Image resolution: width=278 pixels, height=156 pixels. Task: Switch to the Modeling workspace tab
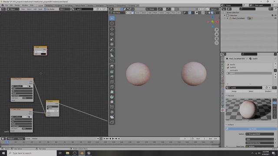pyautogui.click(x=49, y=6)
